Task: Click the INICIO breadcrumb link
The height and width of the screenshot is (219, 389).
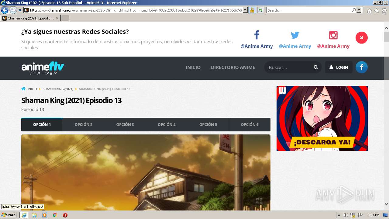Action: coord(32,89)
